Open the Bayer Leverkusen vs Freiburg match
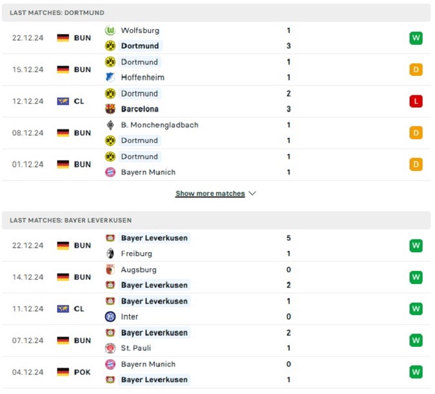This screenshot has width=435, height=394. (216, 245)
